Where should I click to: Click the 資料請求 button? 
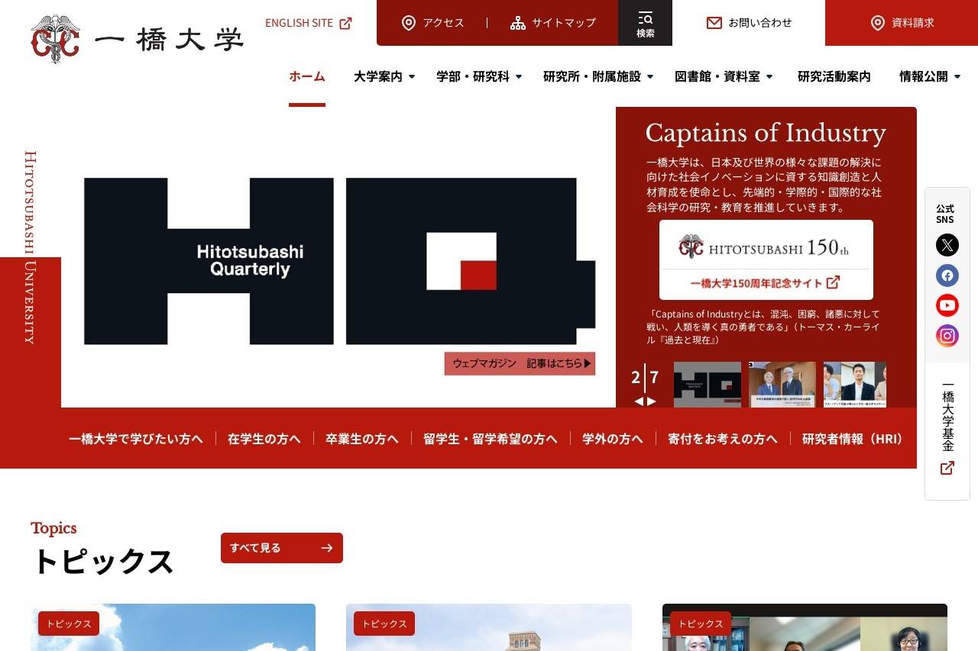tap(902, 23)
